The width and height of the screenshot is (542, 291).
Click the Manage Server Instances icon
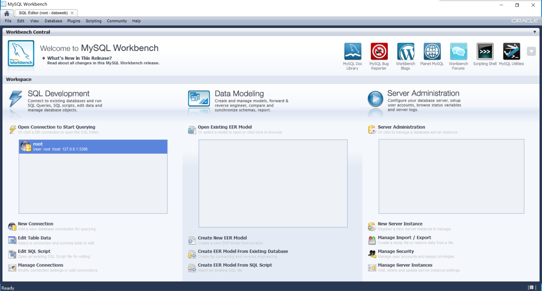click(x=372, y=268)
